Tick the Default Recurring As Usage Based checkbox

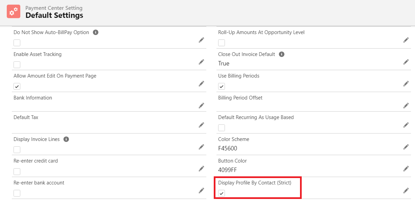(x=222, y=128)
